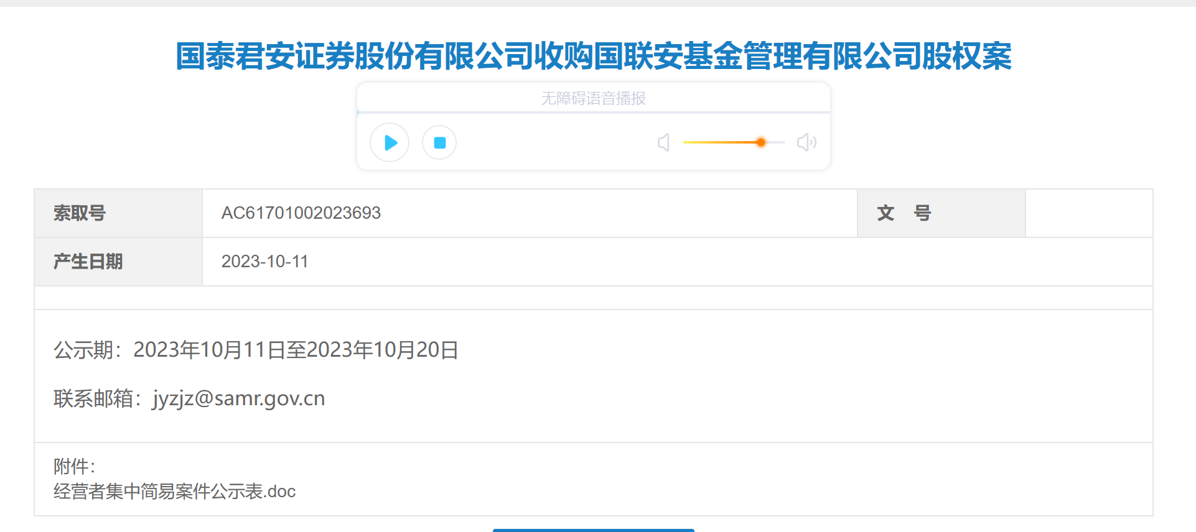This screenshot has height=532, width=1196.
Task: Open 经营者集中简易案件公示表.doc attachment
Action: point(174,492)
